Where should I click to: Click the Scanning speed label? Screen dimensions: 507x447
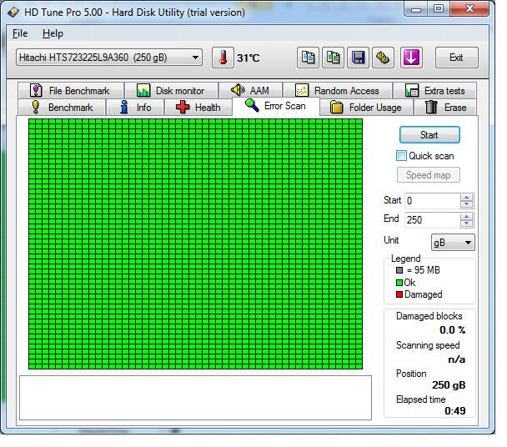click(x=428, y=345)
